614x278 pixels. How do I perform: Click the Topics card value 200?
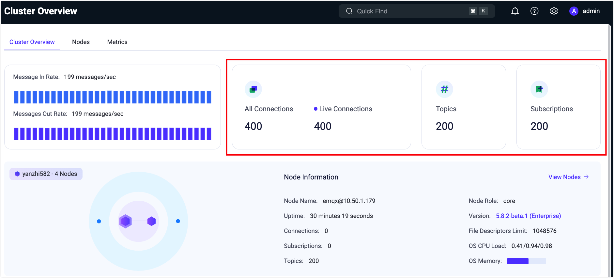(x=445, y=126)
